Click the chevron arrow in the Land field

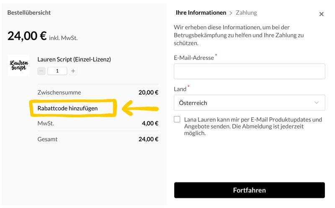pos(316,103)
